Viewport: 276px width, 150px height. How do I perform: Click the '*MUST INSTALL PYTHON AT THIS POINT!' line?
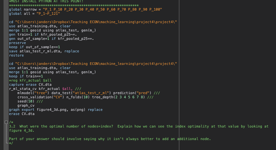pos(46,1)
